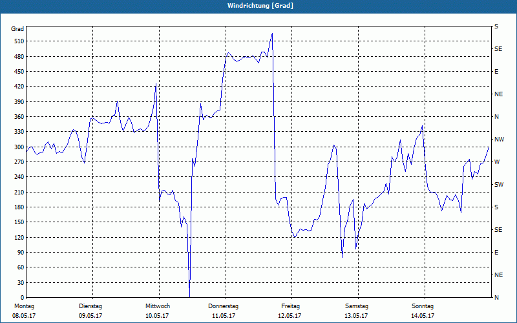Viewport: 517px width, 323px height.
Task: Click the "Grad" y-axis unit label
Action: click(x=17, y=29)
